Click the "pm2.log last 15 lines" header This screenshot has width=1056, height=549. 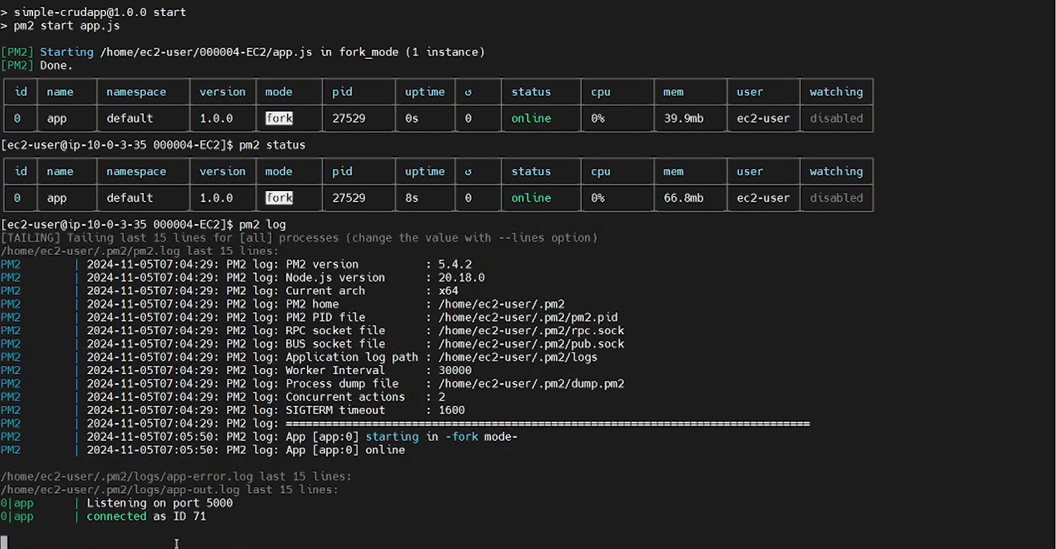tap(140, 251)
